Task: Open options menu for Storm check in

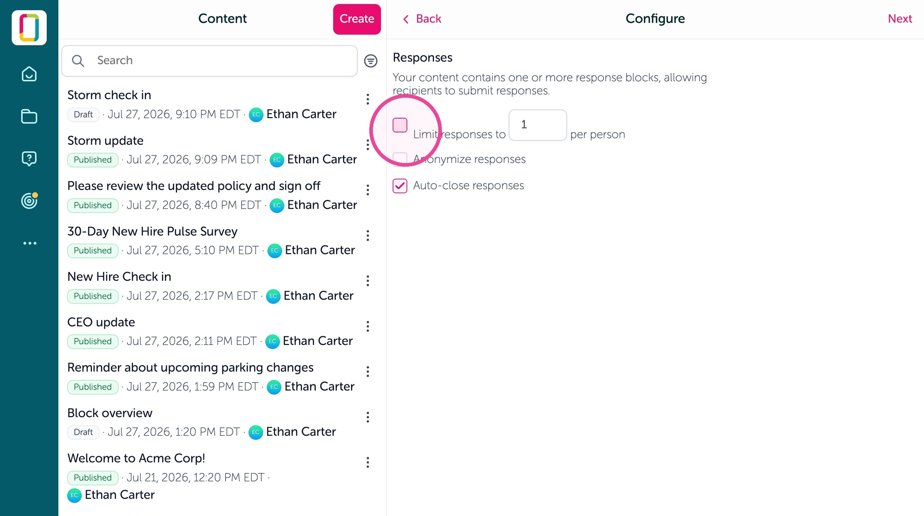Action: (368, 99)
